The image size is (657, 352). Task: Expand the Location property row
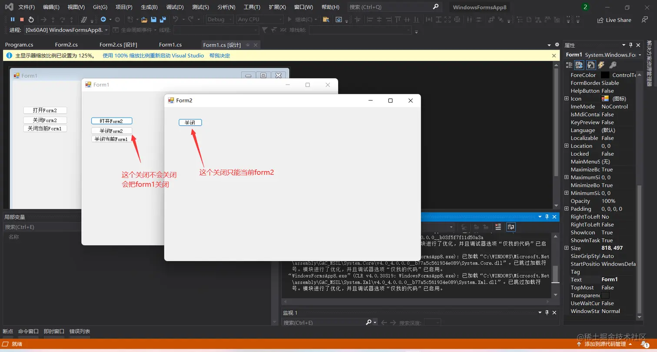[567, 146]
